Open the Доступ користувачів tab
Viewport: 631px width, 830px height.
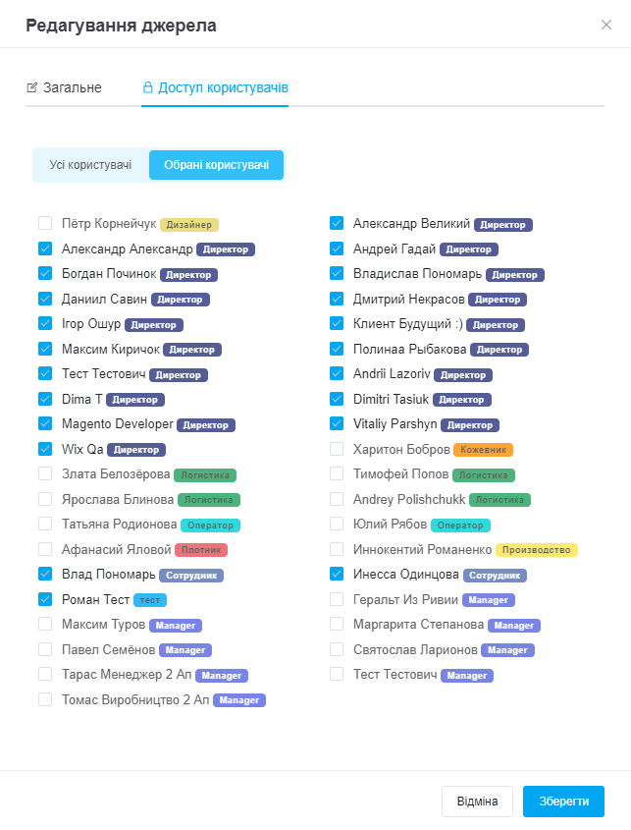(x=215, y=87)
